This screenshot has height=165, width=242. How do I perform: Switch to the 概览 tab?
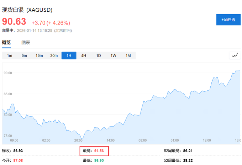click(6, 43)
